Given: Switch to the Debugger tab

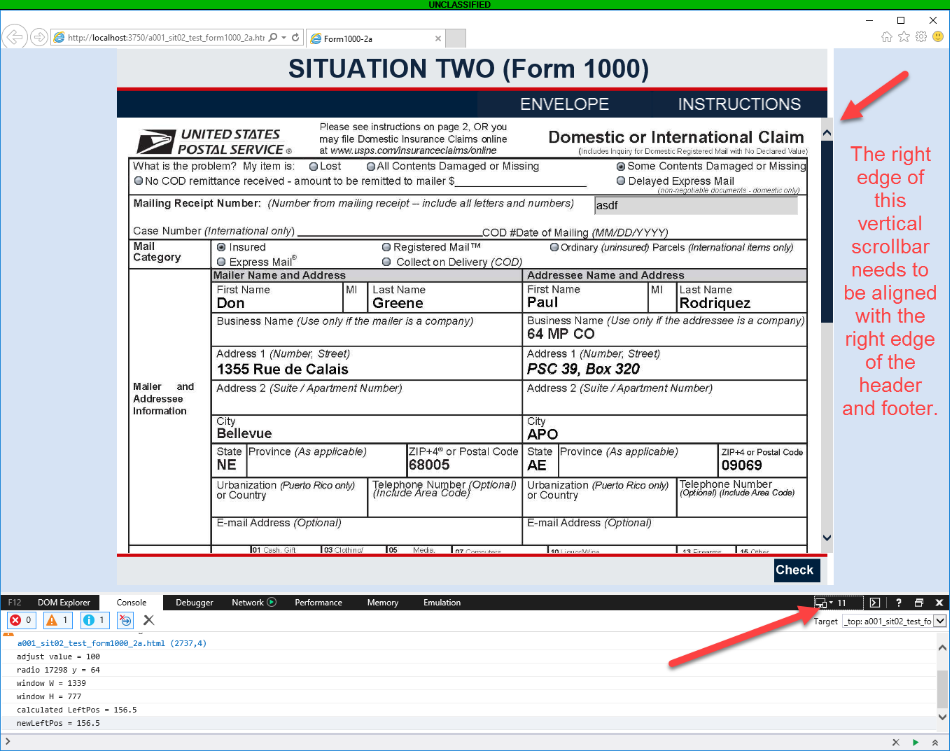Looking at the screenshot, I should [x=195, y=603].
